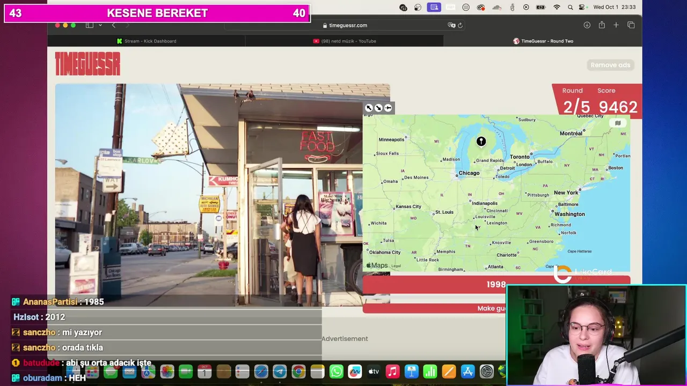Viewport: 687px width, 386px height.
Task: Click the play circle menu bar icon
Action: pyautogui.click(x=526, y=7)
